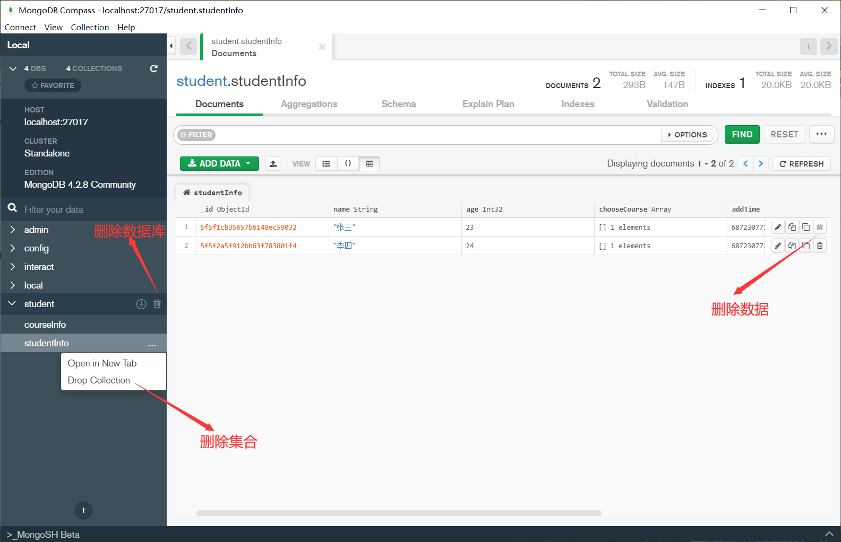Viewport: 841px width, 542px height.
Task: Go to the previous page of documents
Action: click(745, 164)
